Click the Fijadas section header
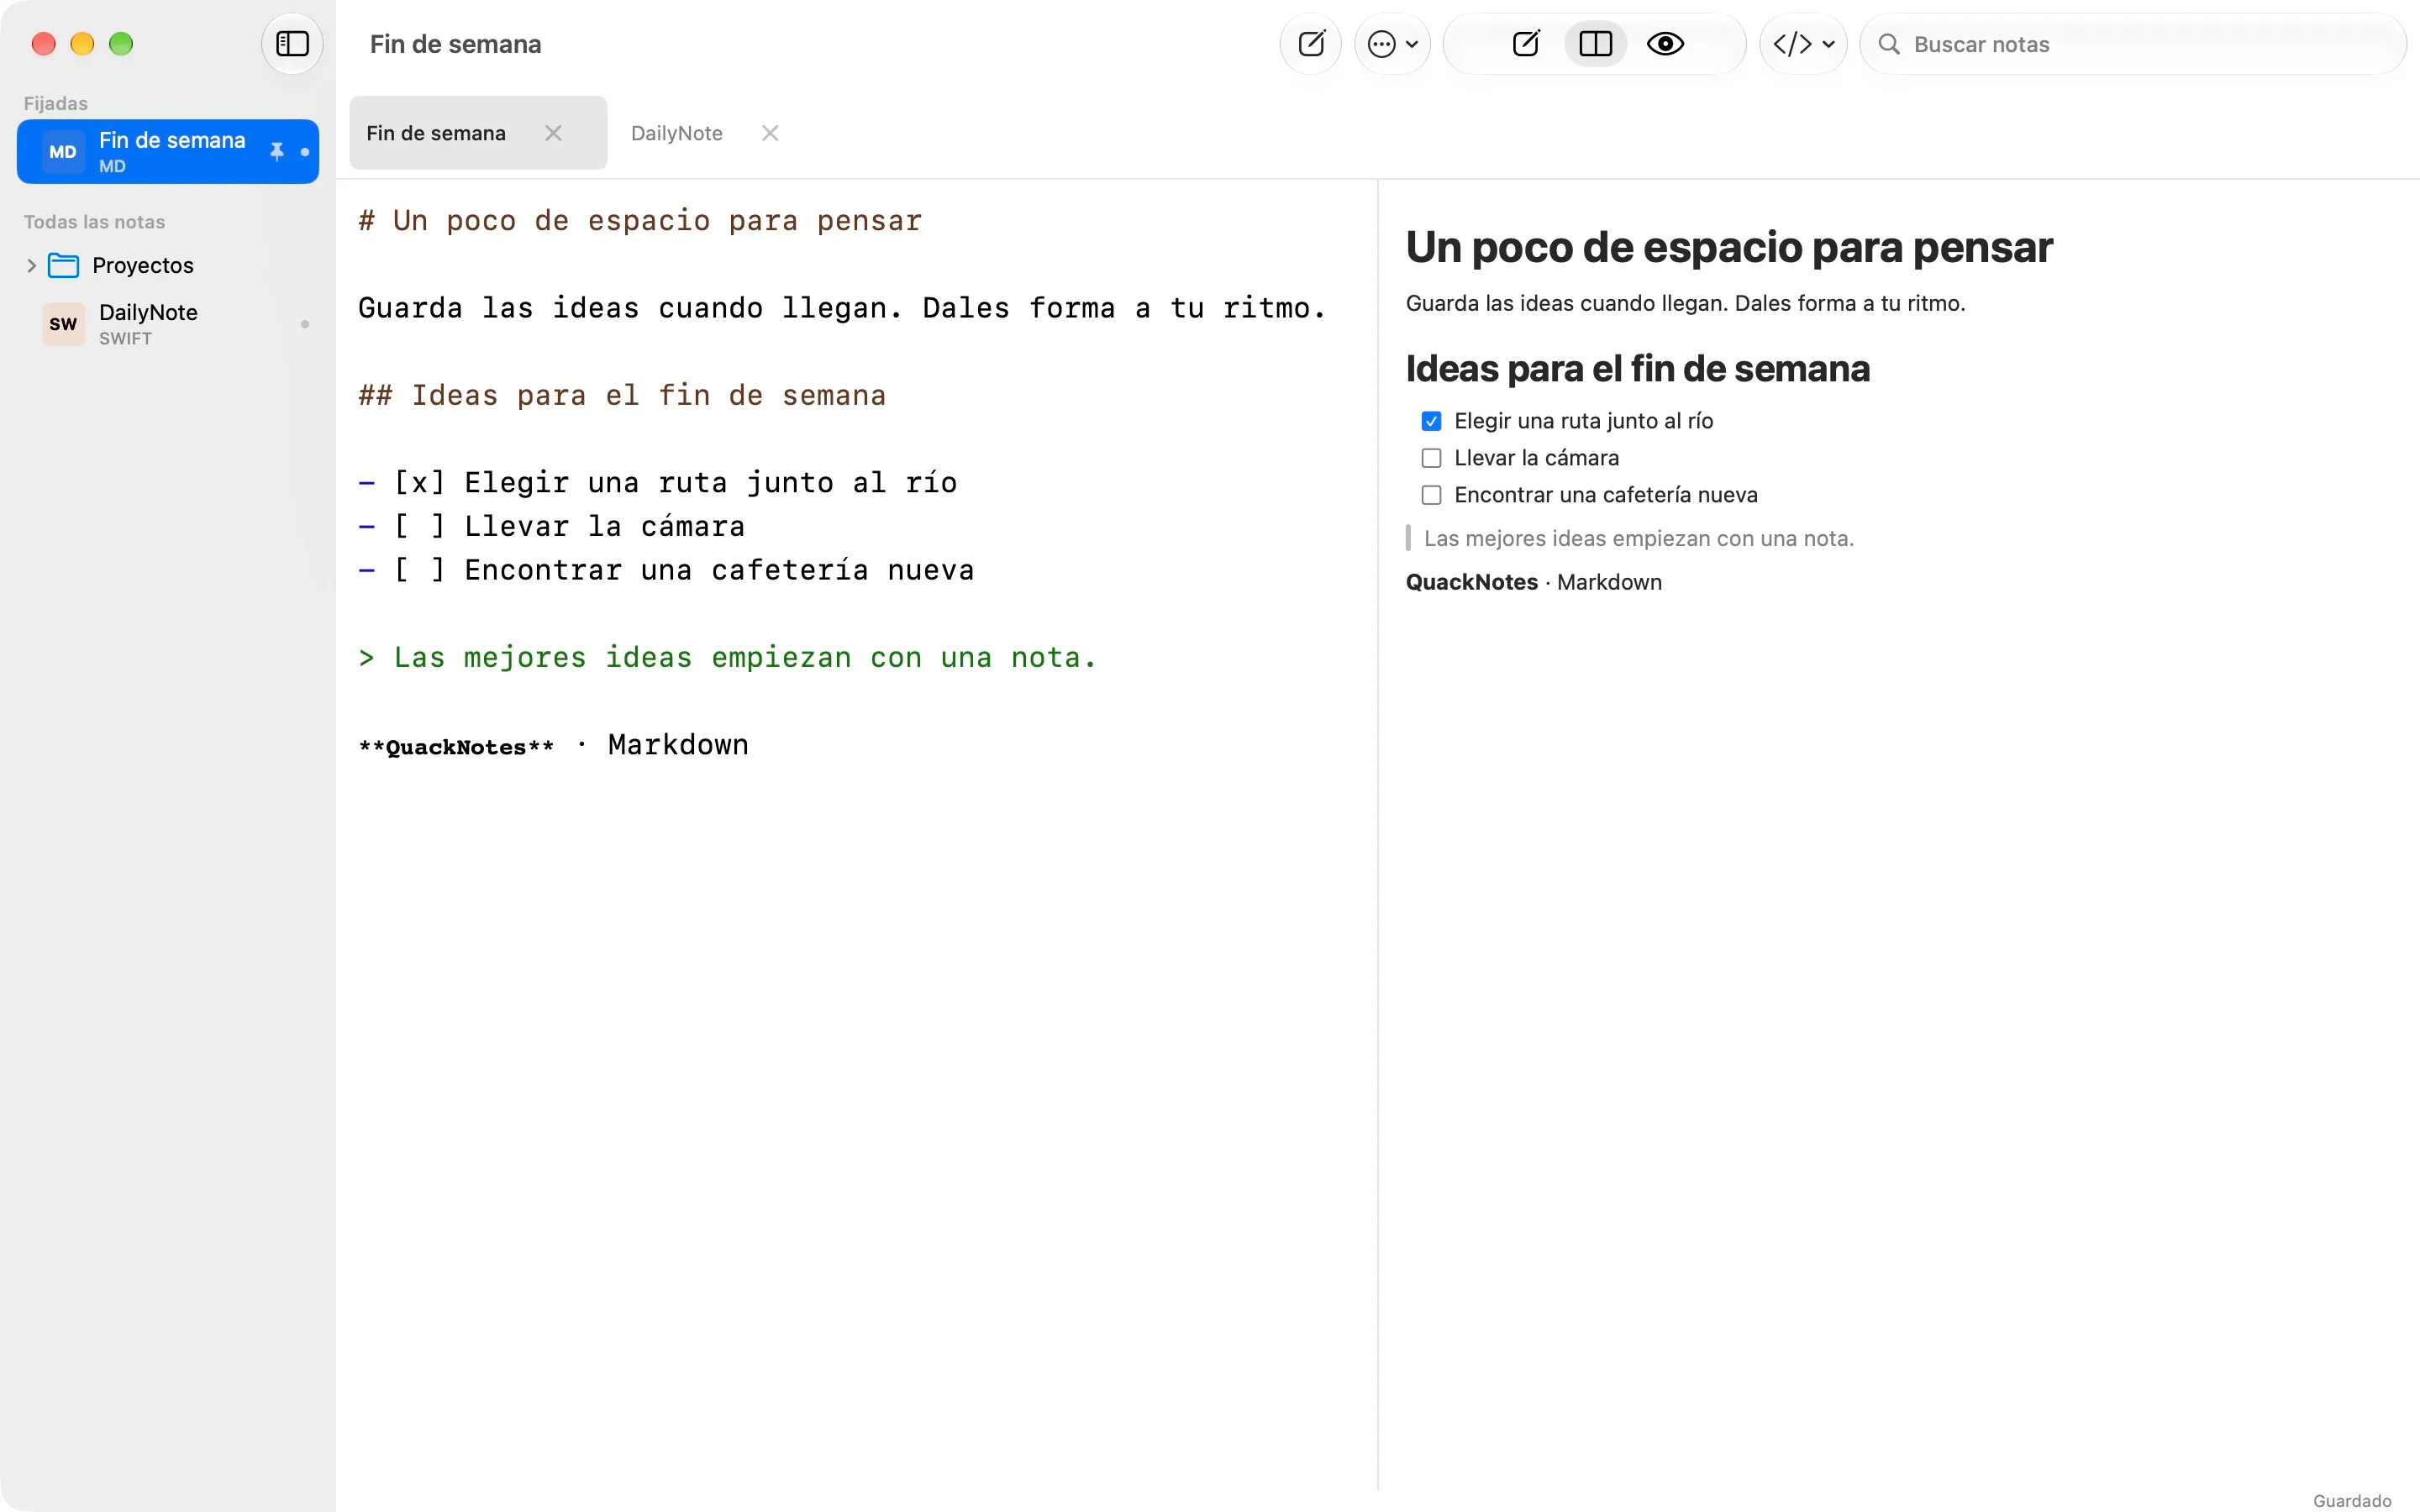 pos(56,103)
